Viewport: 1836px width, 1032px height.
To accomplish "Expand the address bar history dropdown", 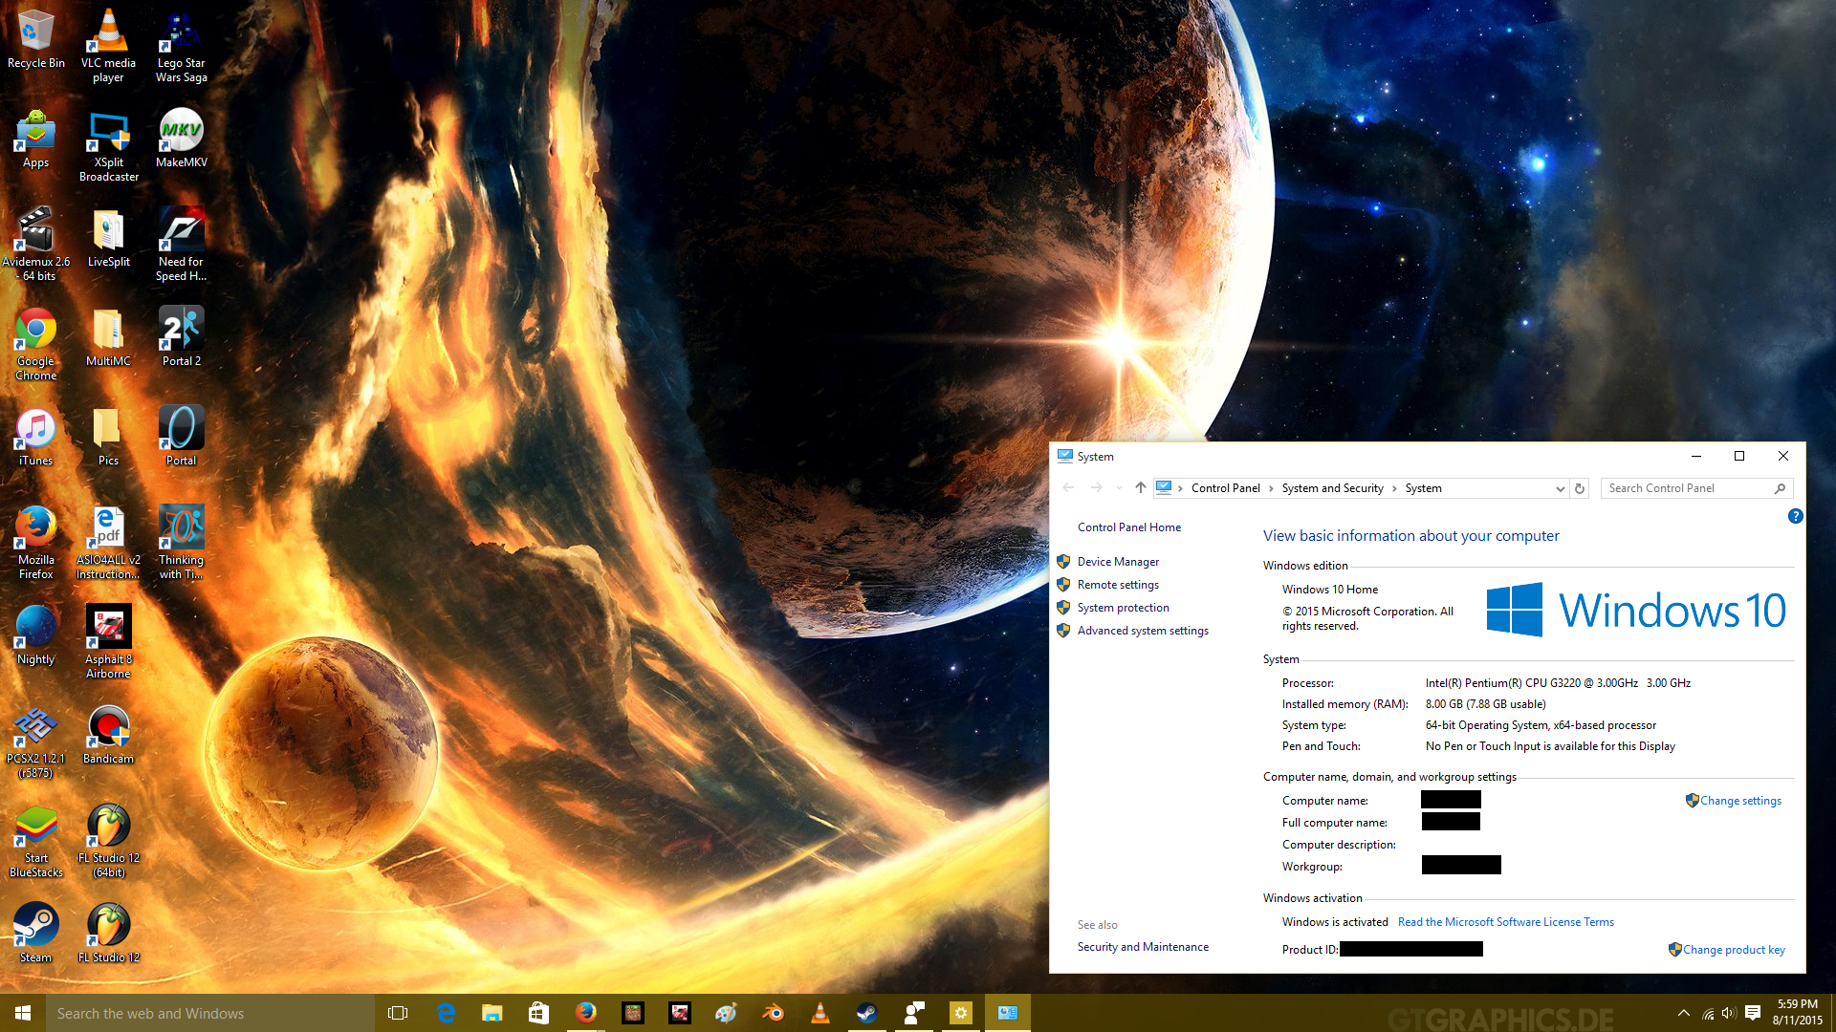I will click(1560, 488).
